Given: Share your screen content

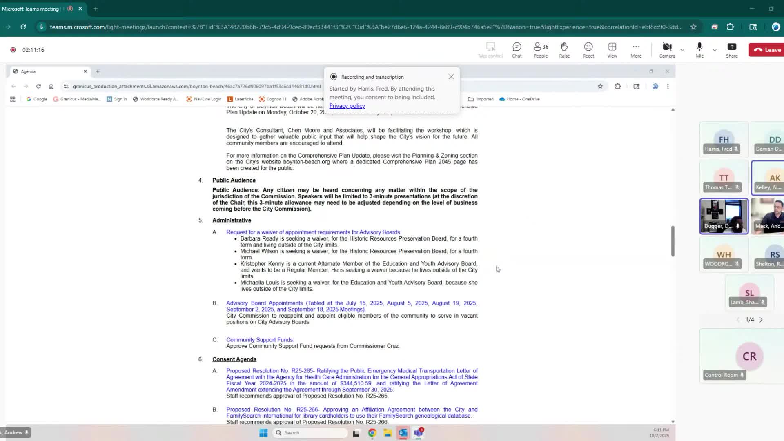Looking at the screenshot, I should point(731,50).
